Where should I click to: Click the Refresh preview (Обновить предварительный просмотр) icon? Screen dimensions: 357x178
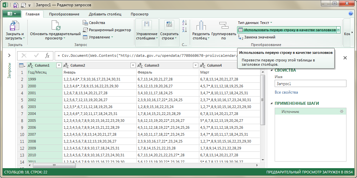tap(55, 26)
